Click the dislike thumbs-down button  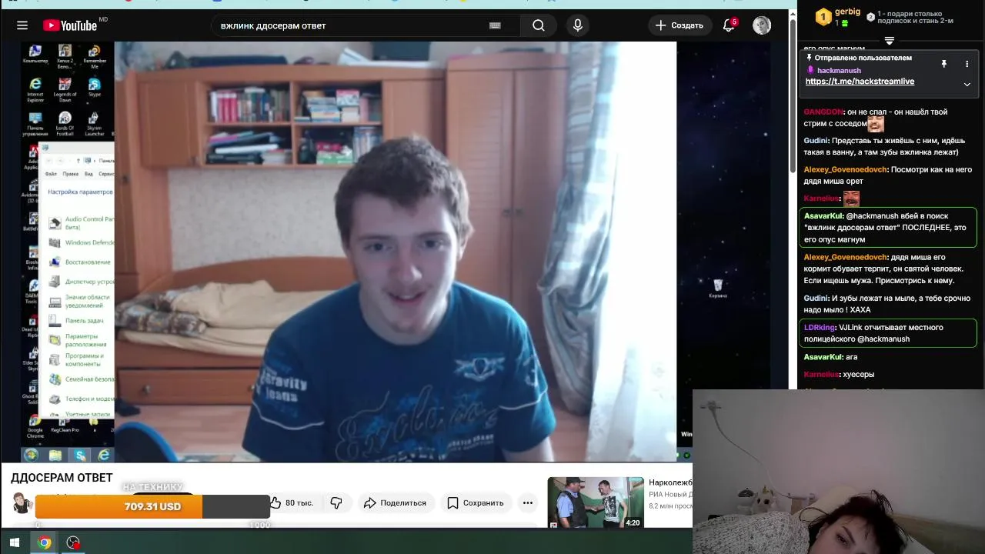click(x=336, y=502)
